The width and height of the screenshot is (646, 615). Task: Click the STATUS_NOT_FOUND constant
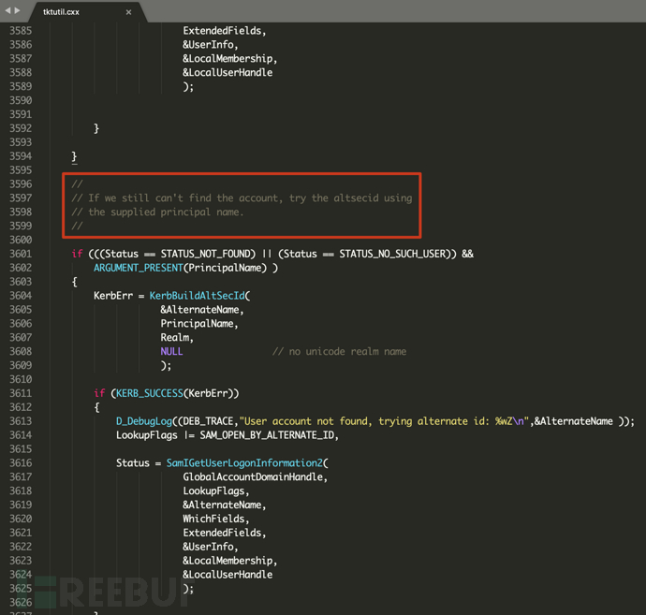pyautogui.click(x=205, y=254)
